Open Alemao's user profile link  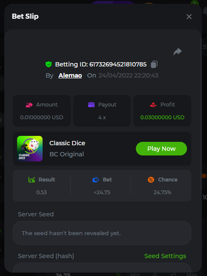(70, 75)
